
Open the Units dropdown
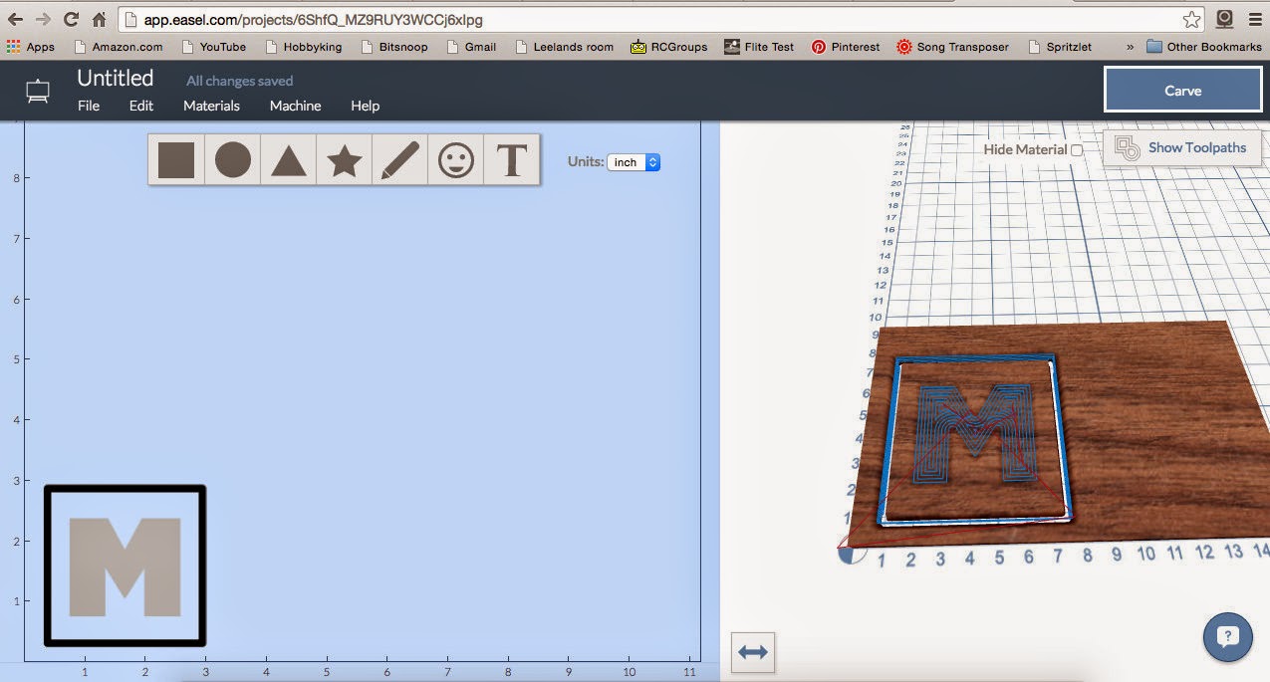click(x=633, y=162)
